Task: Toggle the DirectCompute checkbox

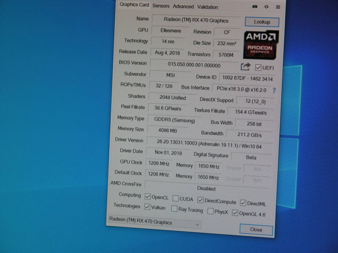Action: [201, 200]
